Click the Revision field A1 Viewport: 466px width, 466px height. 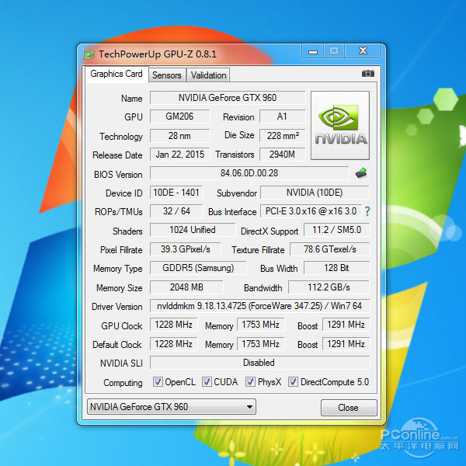point(282,116)
